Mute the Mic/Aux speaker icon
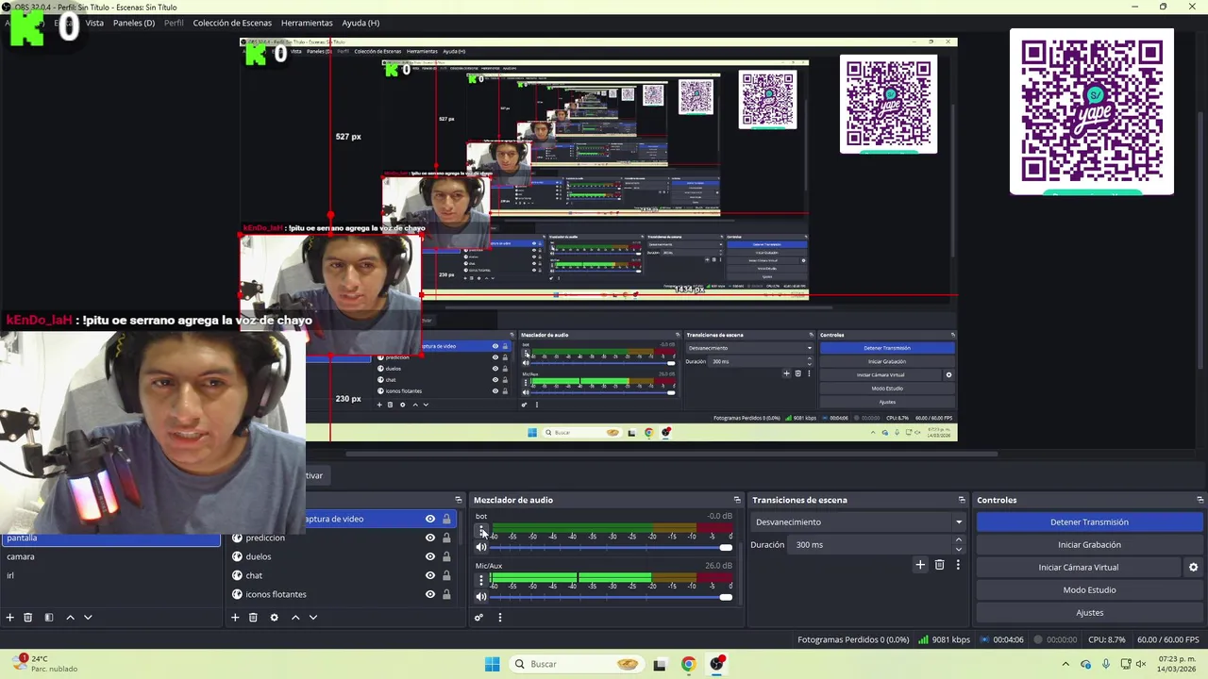Screen dimensions: 1208x679 pyautogui.click(x=481, y=596)
